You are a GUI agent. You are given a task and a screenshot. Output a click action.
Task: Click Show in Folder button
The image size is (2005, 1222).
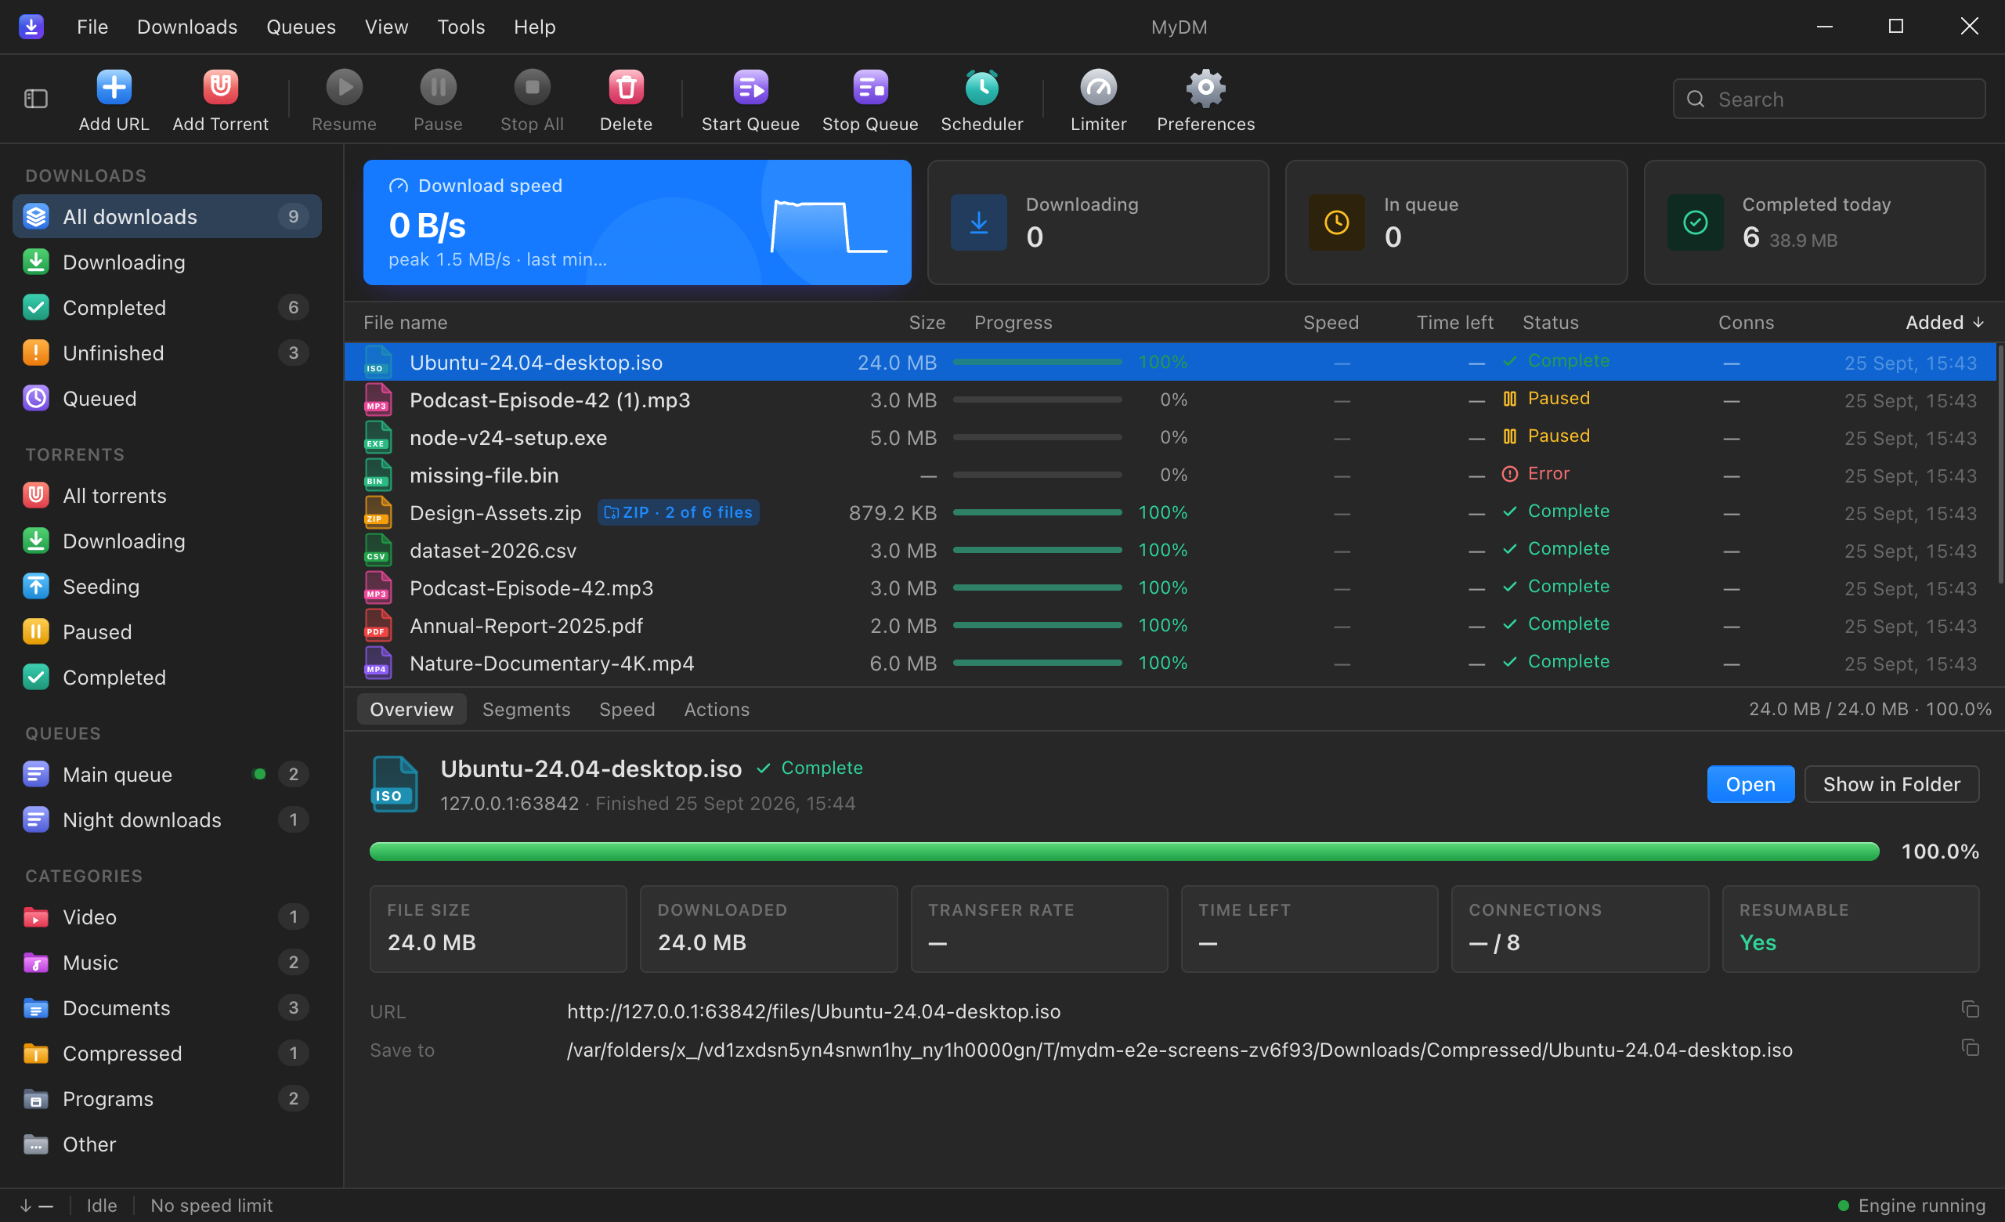point(1891,784)
